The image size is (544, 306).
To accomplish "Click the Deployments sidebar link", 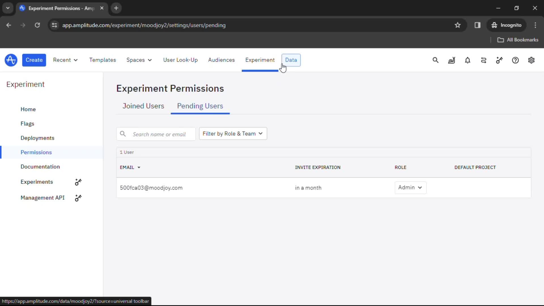I will pyautogui.click(x=37, y=138).
